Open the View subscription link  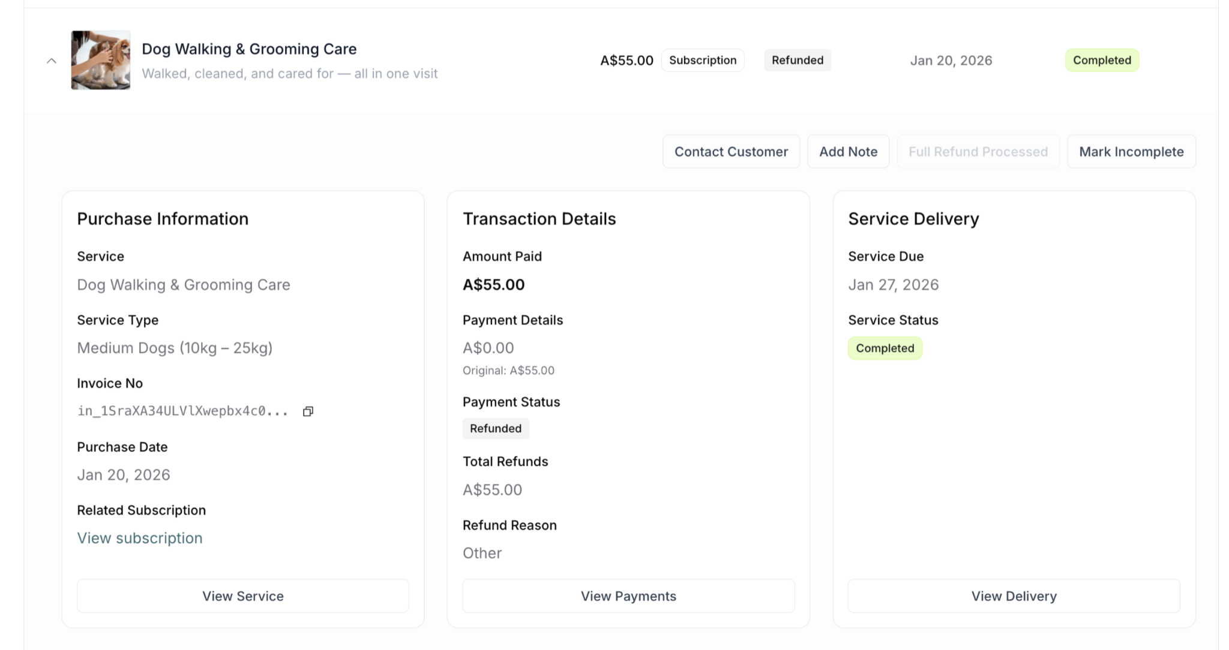139,538
